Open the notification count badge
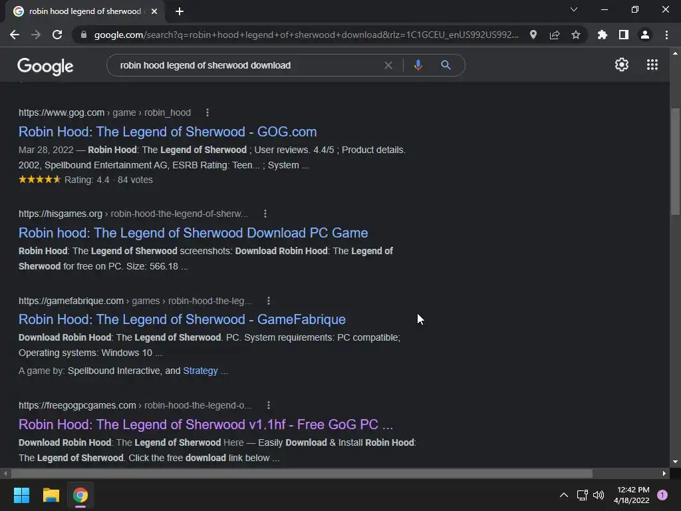Image resolution: width=681 pixels, height=511 pixels. (662, 495)
